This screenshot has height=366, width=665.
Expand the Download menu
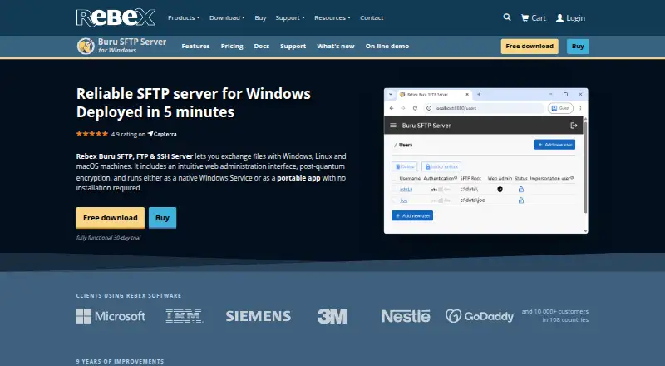pyautogui.click(x=227, y=17)
